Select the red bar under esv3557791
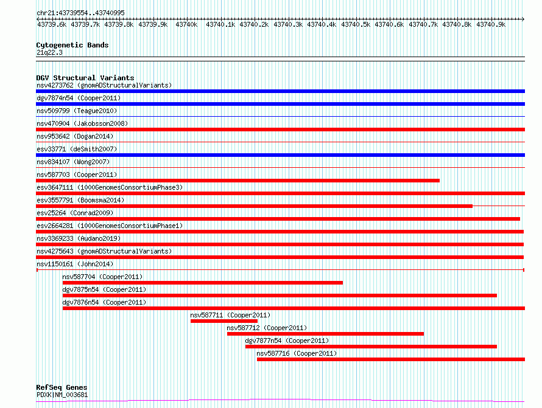 (x=254, y=206)
